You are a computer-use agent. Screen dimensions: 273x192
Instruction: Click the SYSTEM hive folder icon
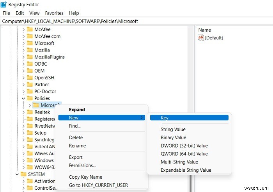pos(23,174)
